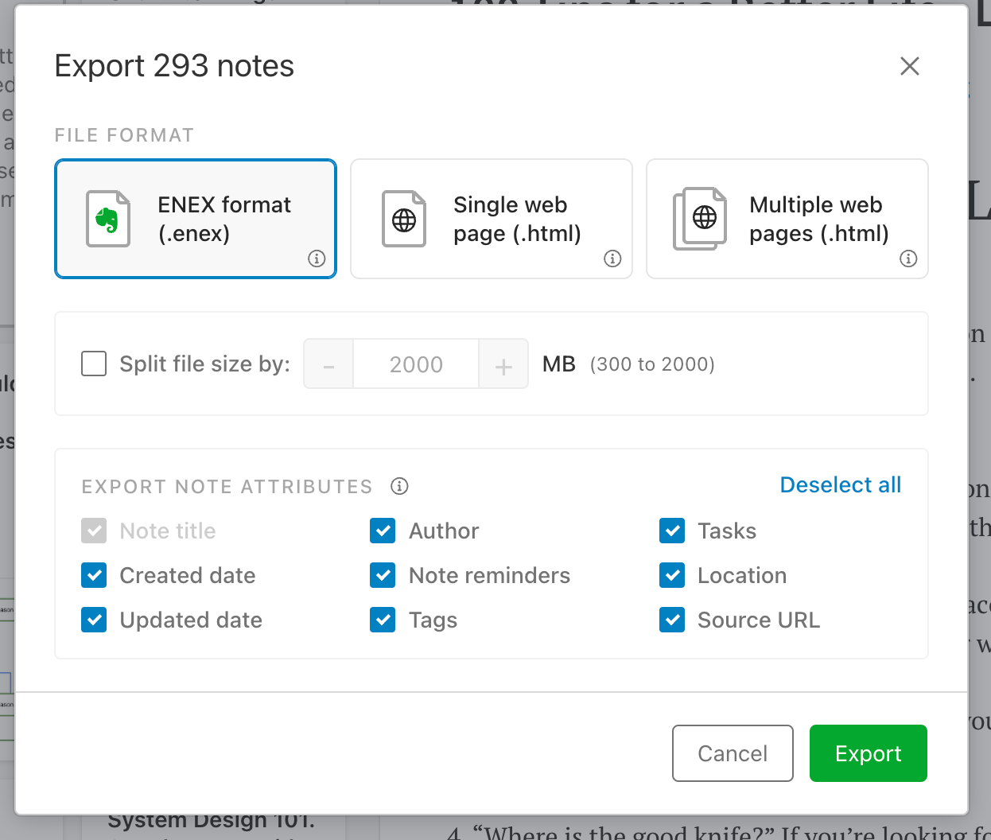
Task: Choose Multiple web pages (.html) format
Action: click(x=787, y=219)
